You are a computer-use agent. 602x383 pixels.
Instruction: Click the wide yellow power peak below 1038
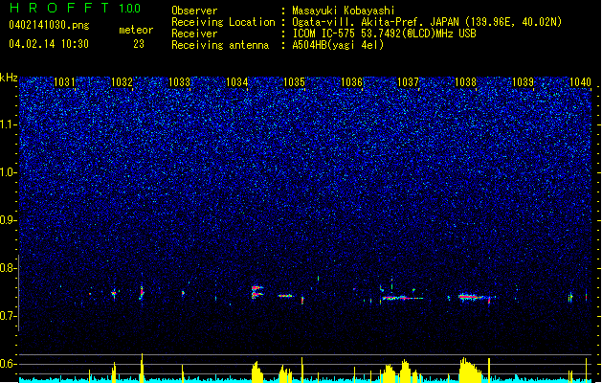[x=470, y=371]
